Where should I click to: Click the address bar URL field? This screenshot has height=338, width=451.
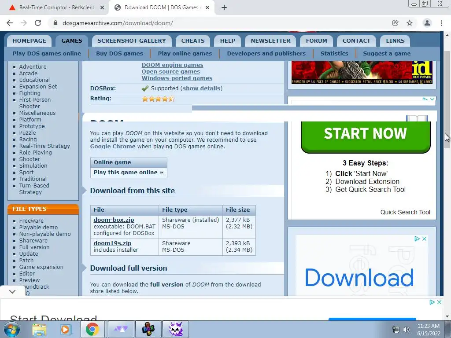218,23
